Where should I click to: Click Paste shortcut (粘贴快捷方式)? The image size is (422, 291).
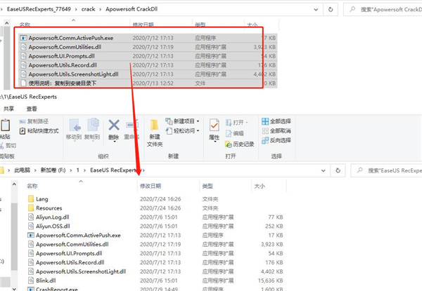pos(39,131)
